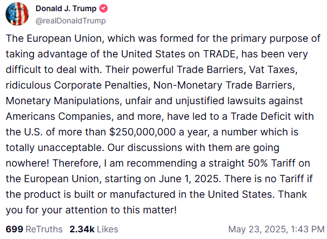View the 2.34k likes number
327x239 pixels.
click(82, 229)
